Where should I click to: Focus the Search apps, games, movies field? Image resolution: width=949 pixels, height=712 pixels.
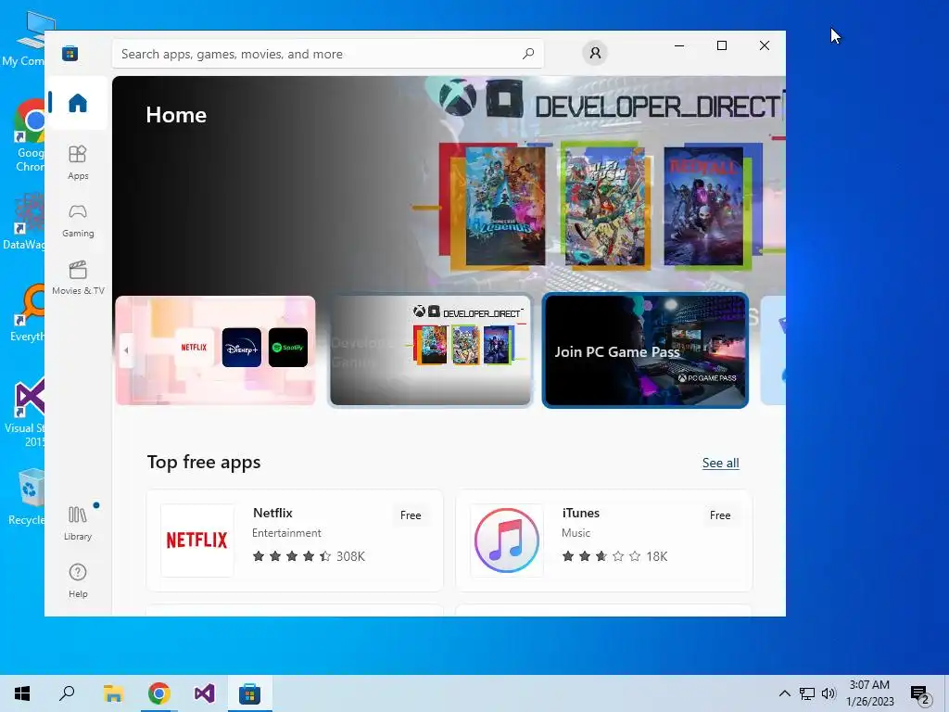[x=327, y=54]
